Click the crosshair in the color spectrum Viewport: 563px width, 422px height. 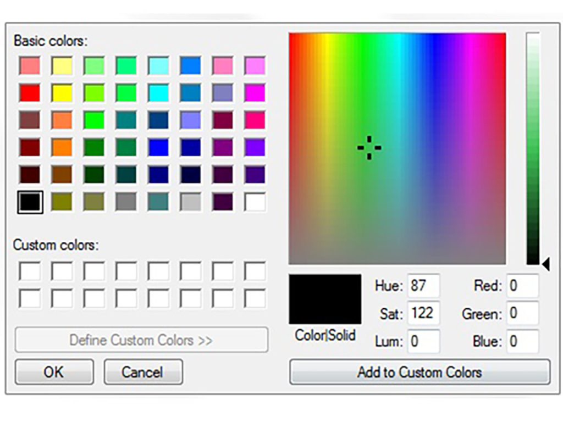point(369,148)
